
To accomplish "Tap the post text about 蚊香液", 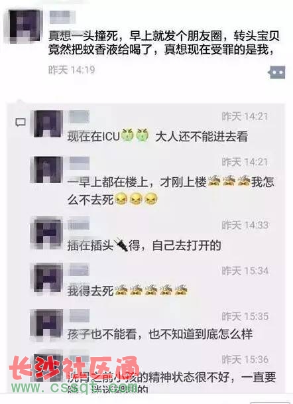I will pos(164,42).
